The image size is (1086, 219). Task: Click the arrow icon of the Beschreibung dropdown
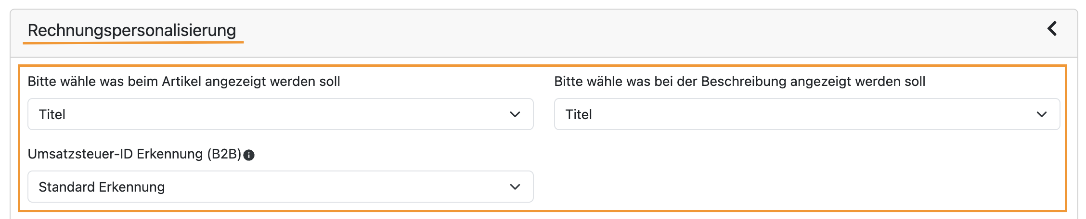(x=1042, y=114)
